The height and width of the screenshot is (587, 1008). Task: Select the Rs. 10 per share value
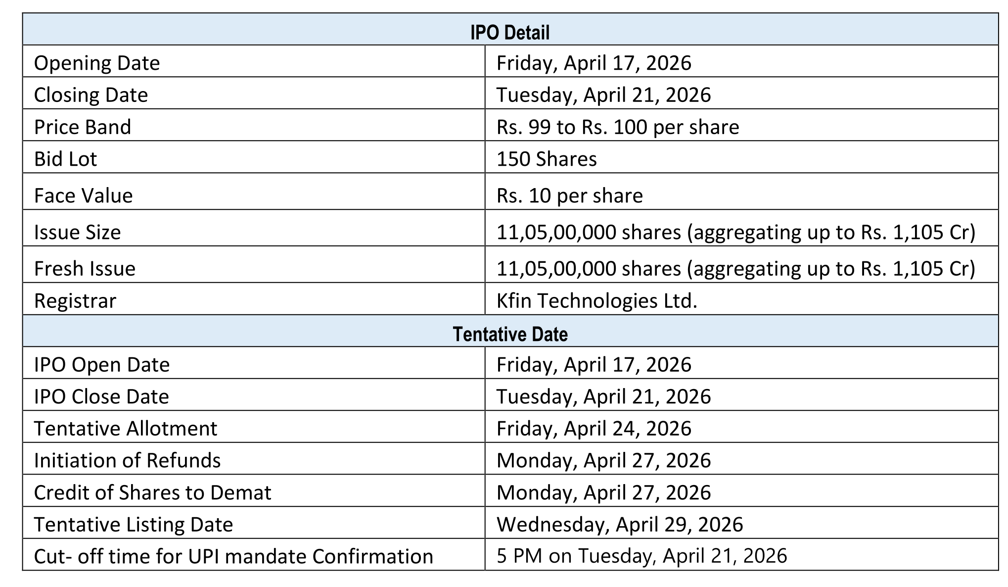[x=569, y=196]
